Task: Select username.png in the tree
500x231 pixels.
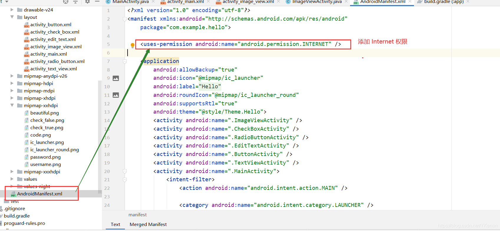Action: [45, 164]
